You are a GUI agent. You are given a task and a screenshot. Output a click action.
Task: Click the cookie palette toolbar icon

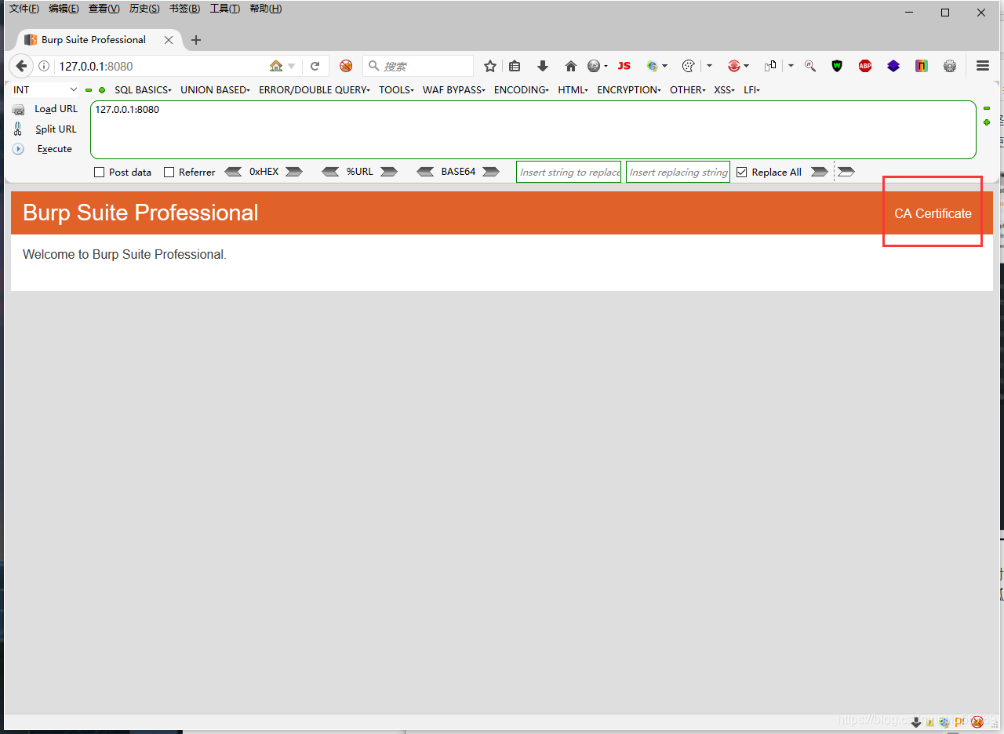point(689,66)
